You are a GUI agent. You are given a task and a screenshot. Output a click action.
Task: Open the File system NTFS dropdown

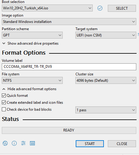point(32,81)
